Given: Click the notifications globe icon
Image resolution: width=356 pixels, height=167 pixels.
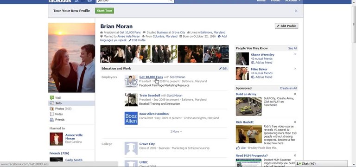Looking at the screenshot, I should coord(89,1).
